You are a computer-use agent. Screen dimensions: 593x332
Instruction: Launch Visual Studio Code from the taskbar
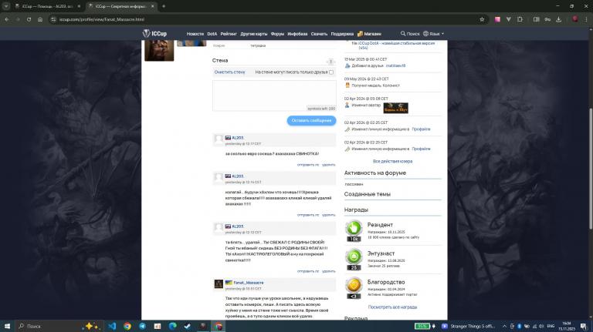tap(112, 326)
